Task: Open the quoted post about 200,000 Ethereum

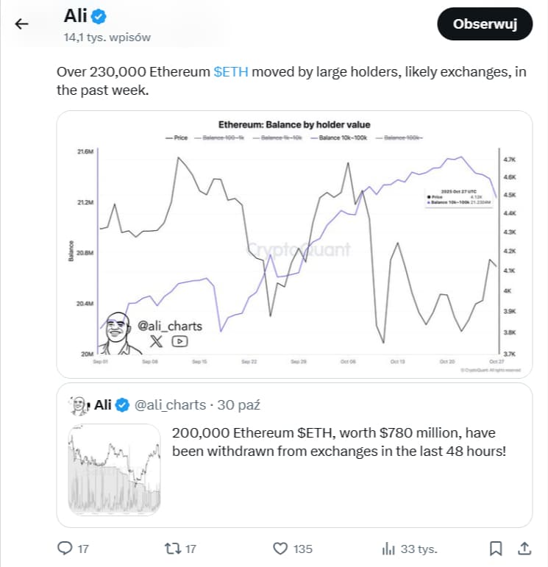Action: (338, 441)
